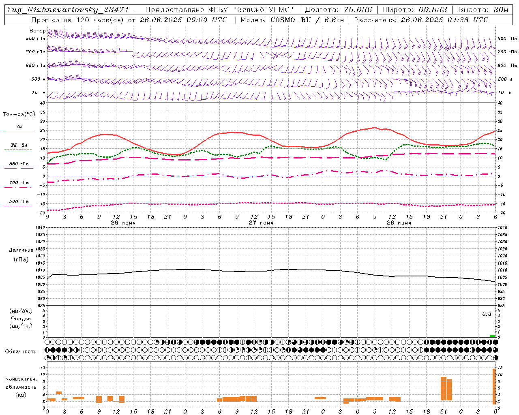Click the 28 июня date label
The height and width of the screenshot is (415, 519).
399,222
